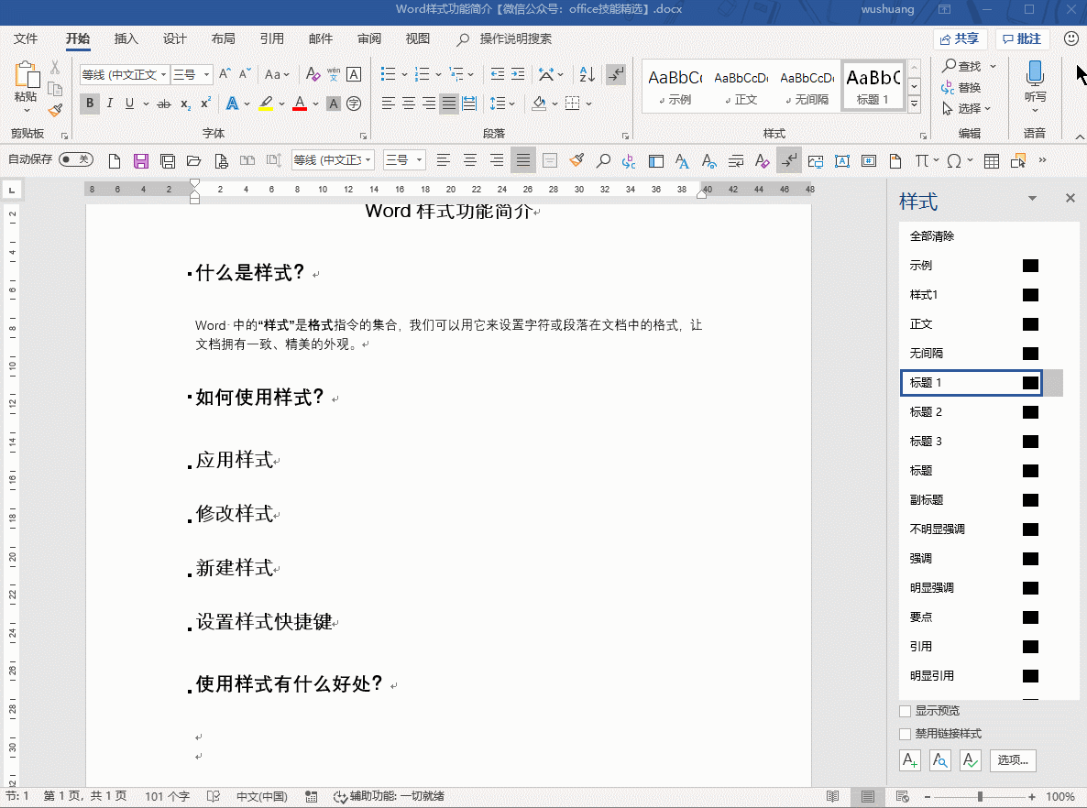Screen dimensions: 1087x808
Task: Check the 禁用链接样式 checkbox
Action: (x=905, y=734)
